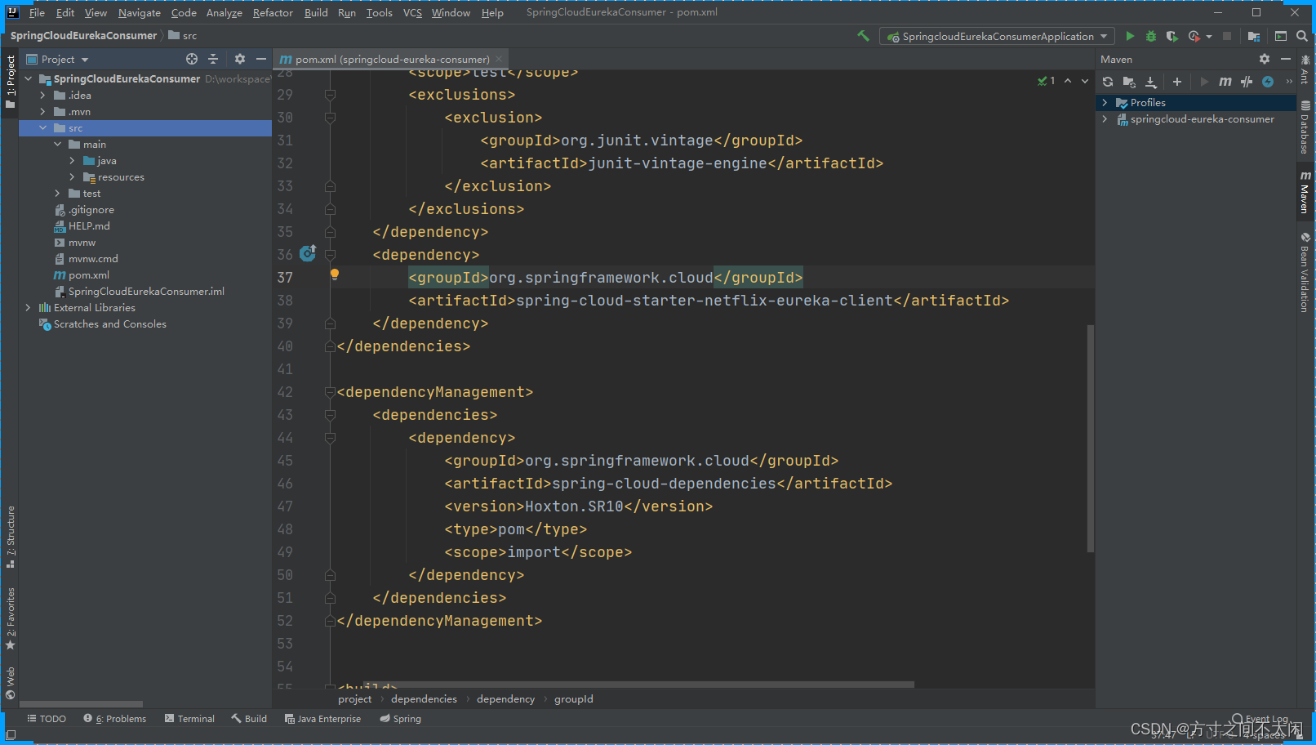Collapse the src folder

coord(43,128)
